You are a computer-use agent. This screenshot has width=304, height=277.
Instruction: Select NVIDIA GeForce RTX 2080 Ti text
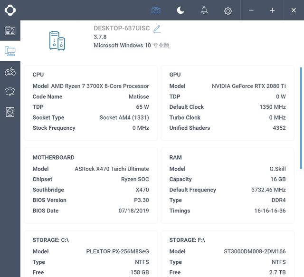tap(249, 86)
